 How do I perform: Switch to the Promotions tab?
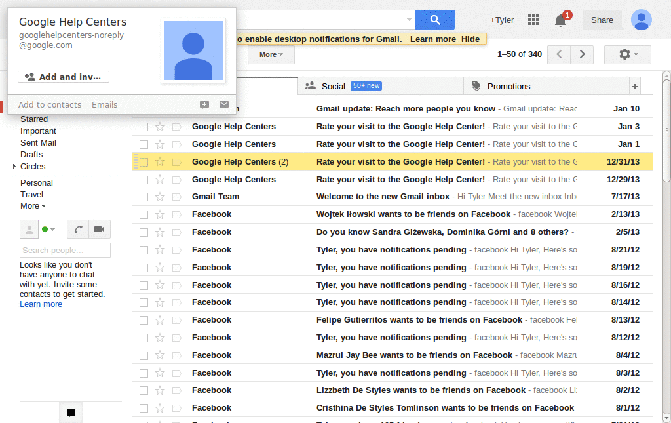(546, 87)
